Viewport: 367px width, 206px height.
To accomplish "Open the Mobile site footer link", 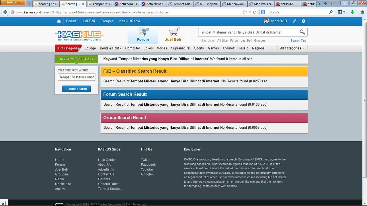I will pos(63,184).
